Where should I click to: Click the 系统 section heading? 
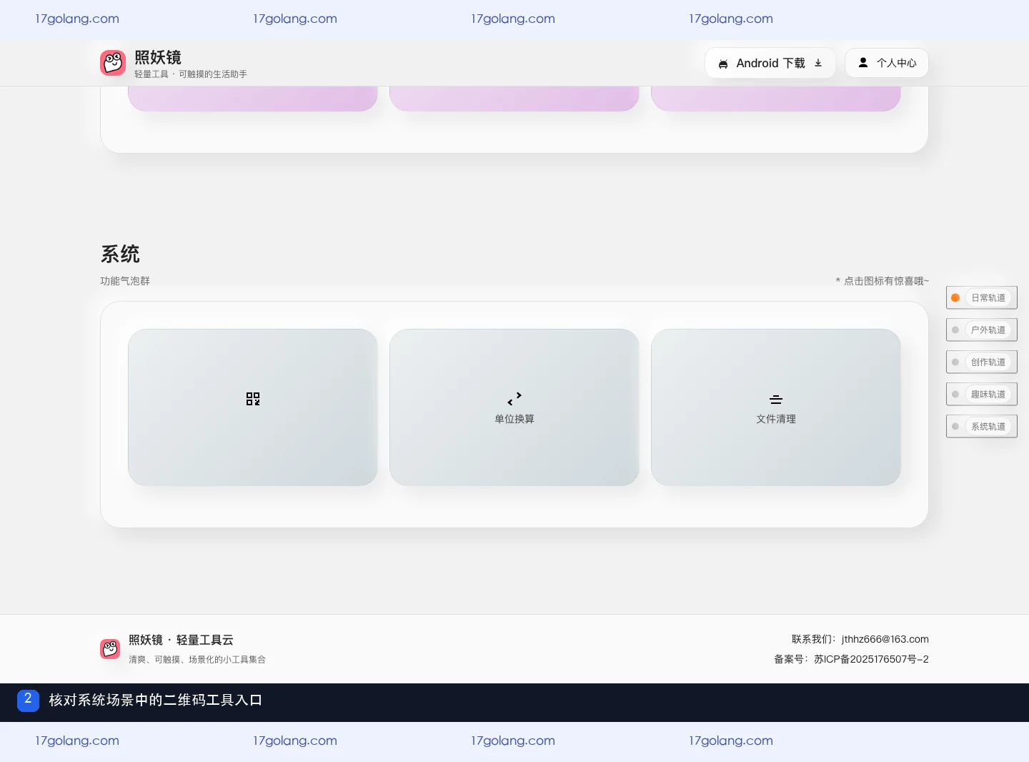pos(120,254)
